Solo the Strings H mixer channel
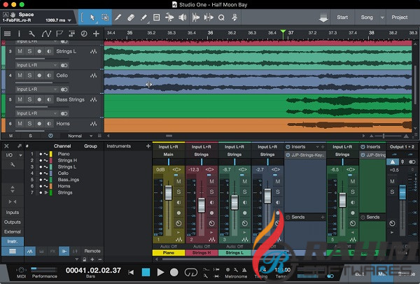The height and width of the screenshot is (284, 420). tap(211, 192)
